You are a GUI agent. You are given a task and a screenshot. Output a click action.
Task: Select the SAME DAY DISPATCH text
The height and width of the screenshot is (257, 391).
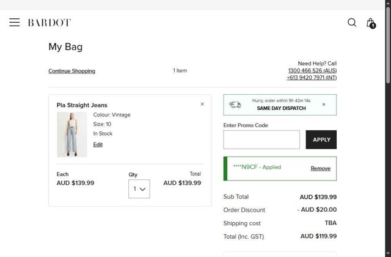point(281,108)
